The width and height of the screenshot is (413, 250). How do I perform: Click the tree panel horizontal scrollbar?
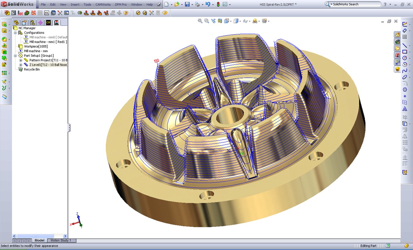click(x=35, y=236)
